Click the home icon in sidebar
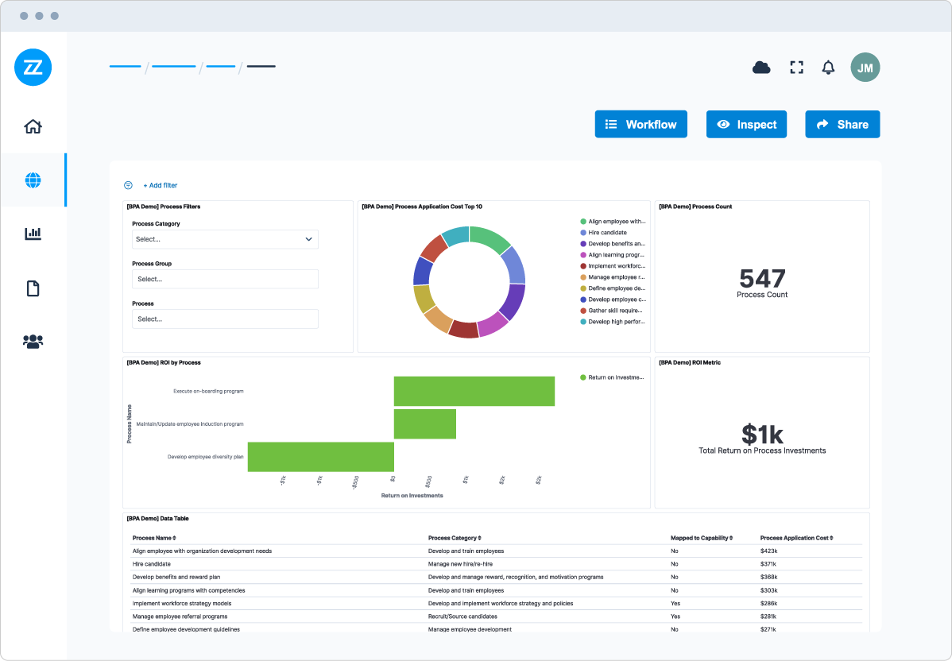 coord(33,126)
